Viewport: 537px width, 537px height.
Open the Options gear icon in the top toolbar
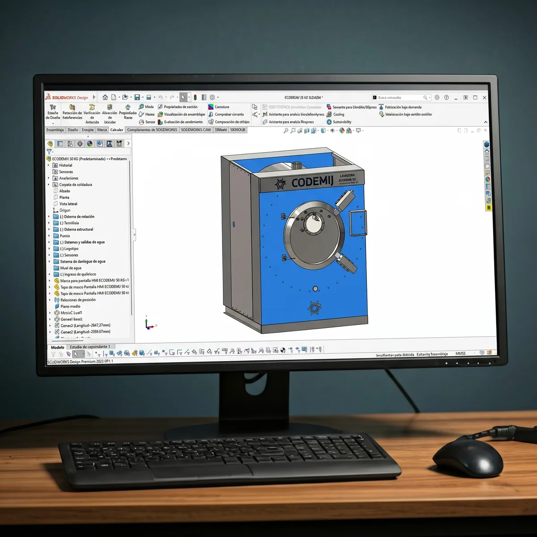click(x=212, y=97)
